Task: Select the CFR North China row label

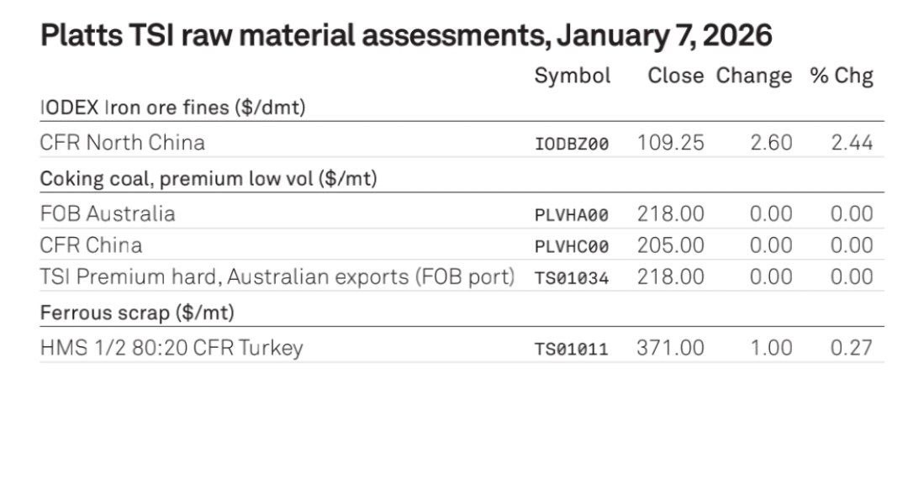Action: pyautogui.click(x=123, y=142)
